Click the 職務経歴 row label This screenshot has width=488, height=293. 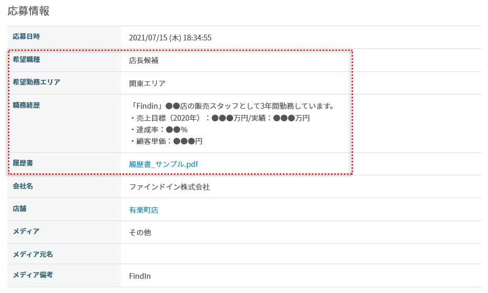(26, 105)
